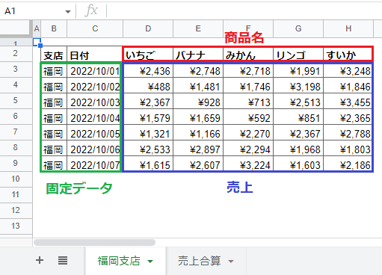
Task: Click the cell with ¥713
Action: coord(248,102)
